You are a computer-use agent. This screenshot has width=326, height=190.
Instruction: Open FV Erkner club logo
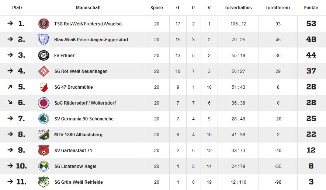[x=44, y=56]
